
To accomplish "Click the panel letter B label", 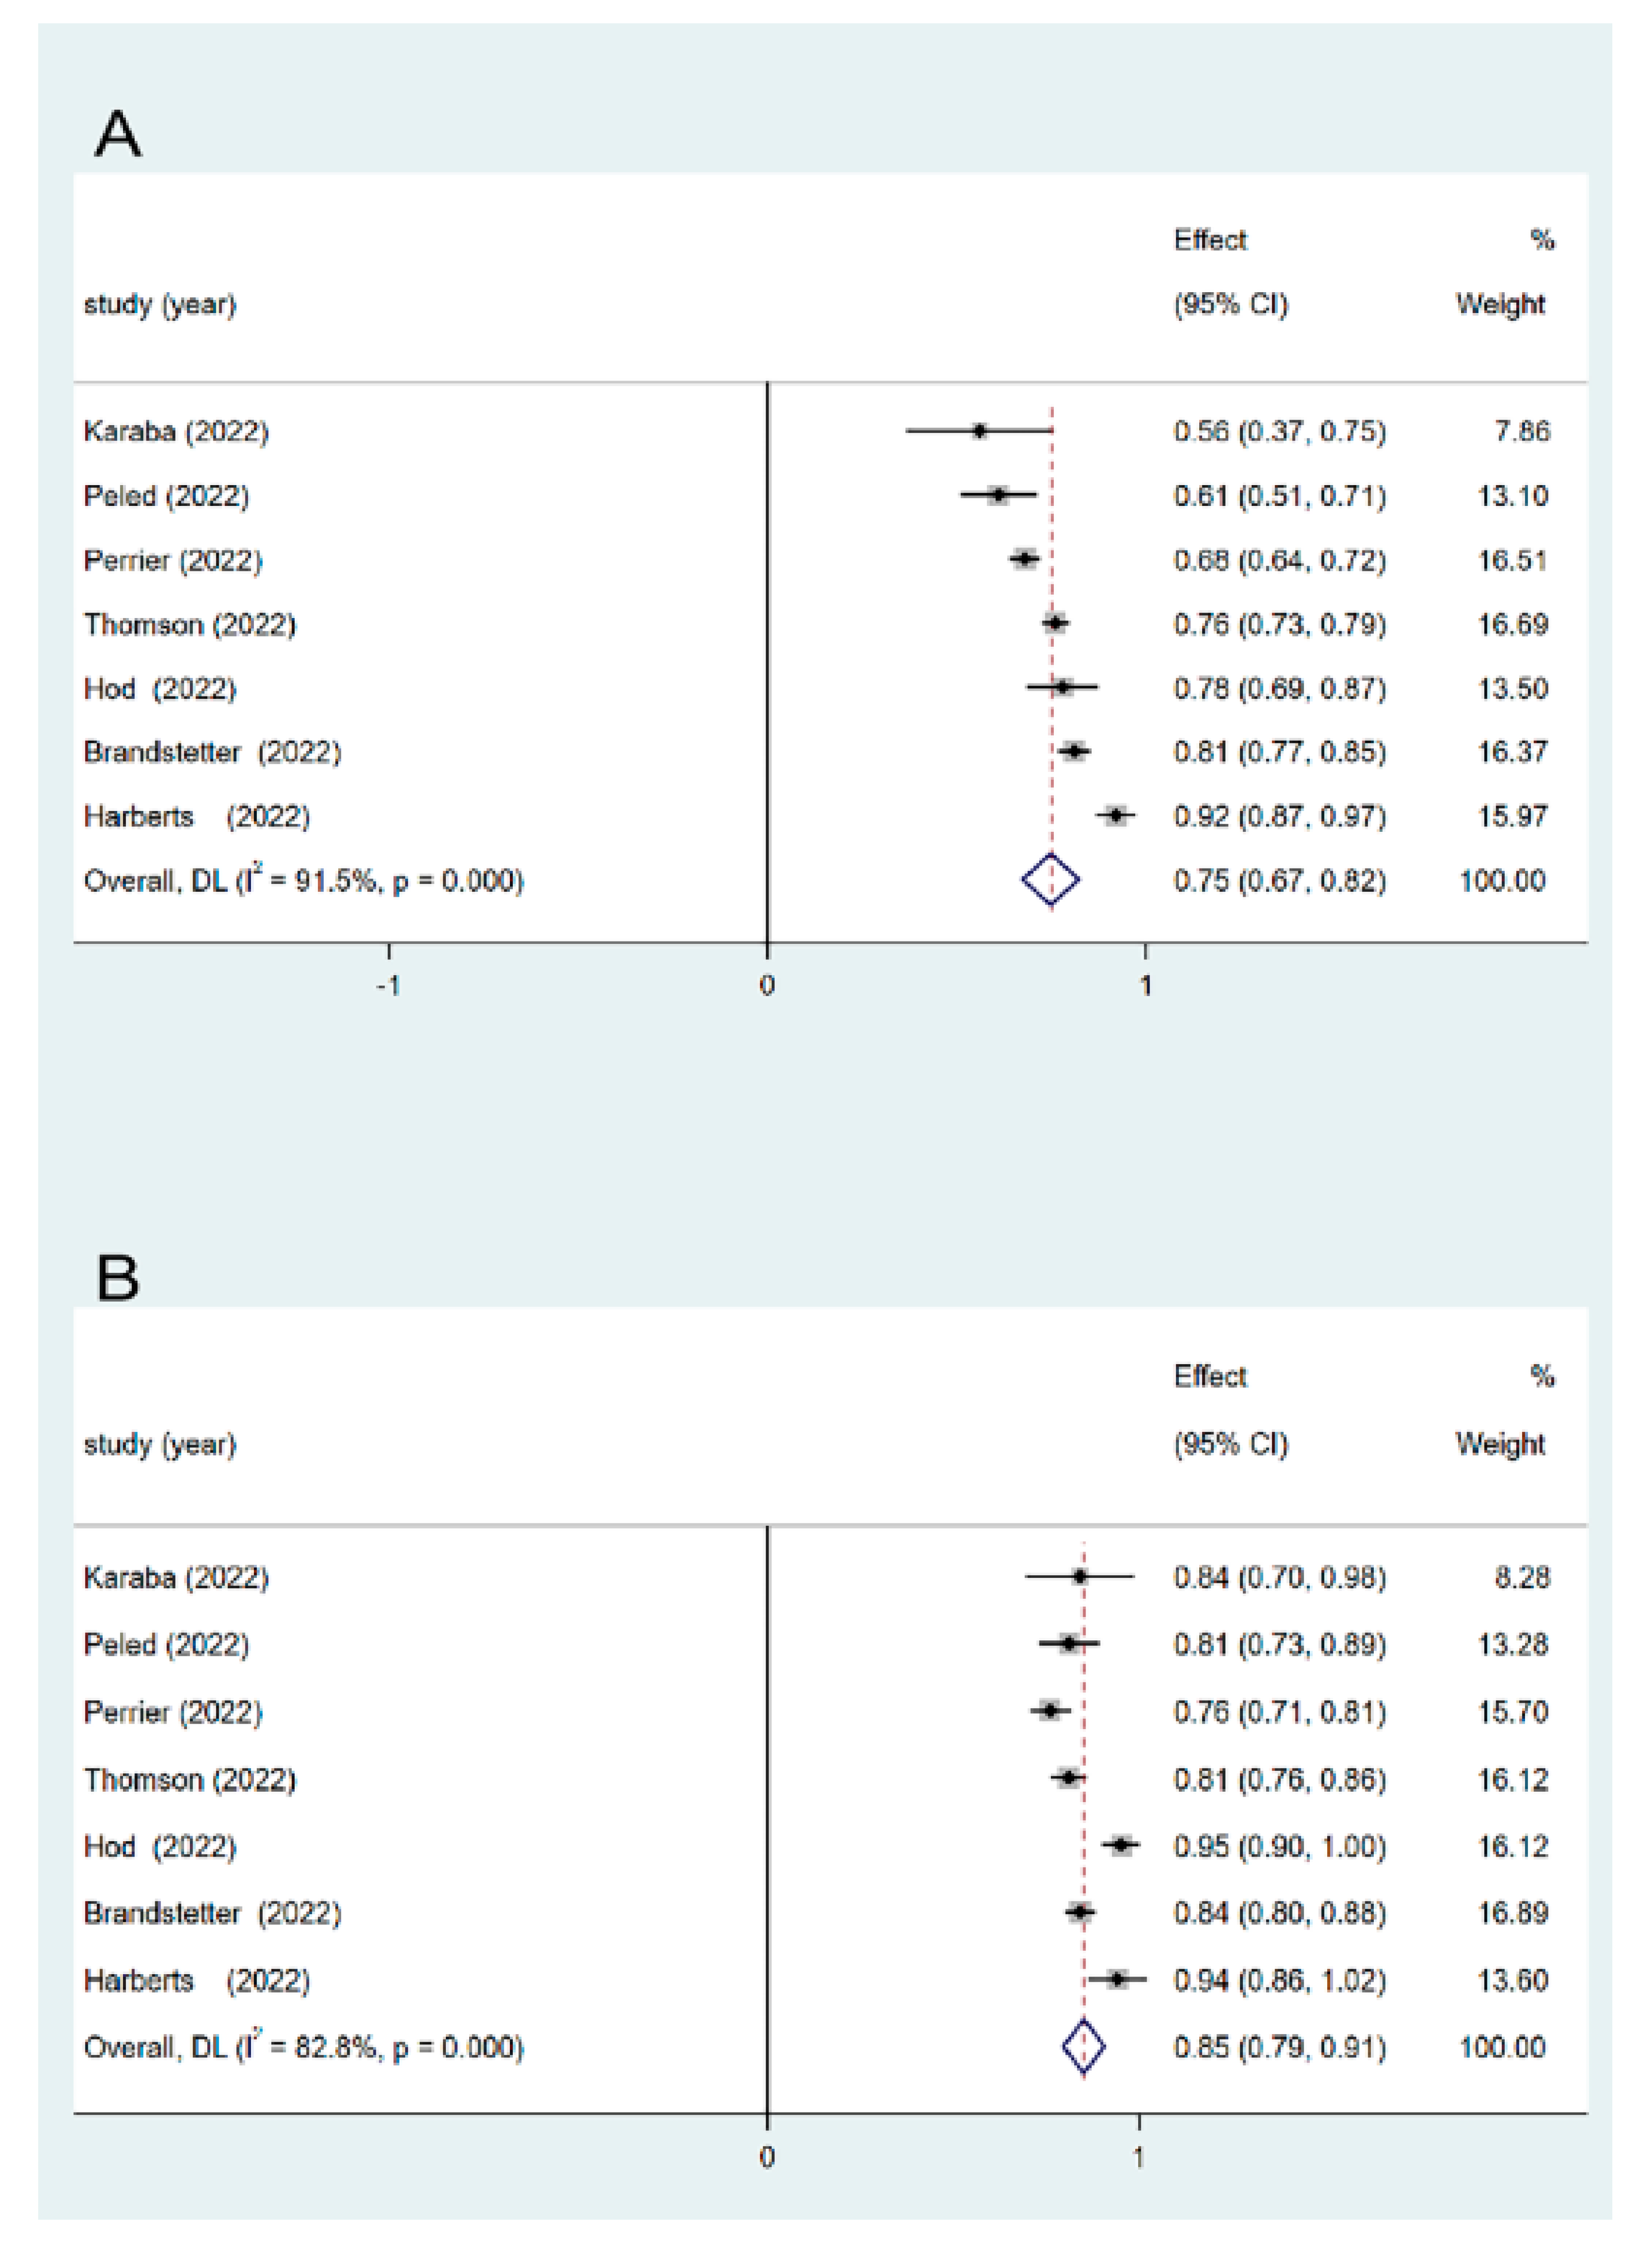I will click(x=118, y=1278).
